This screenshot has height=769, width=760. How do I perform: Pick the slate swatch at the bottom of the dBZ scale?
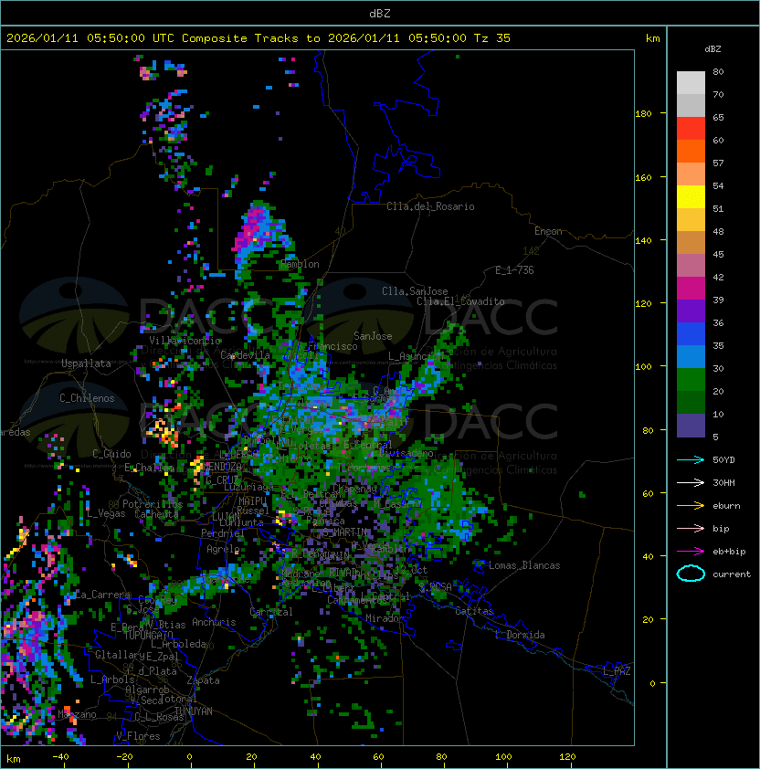[691, 426]
